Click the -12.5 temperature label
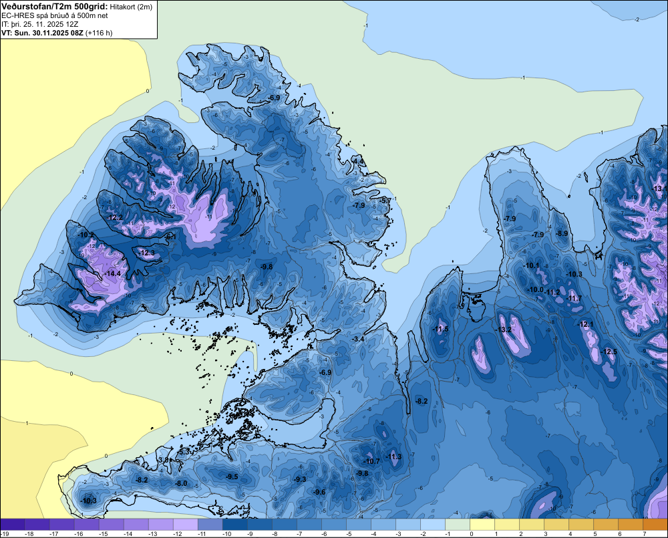This screenshot has width=668, height=538. (x=609, y=352)
